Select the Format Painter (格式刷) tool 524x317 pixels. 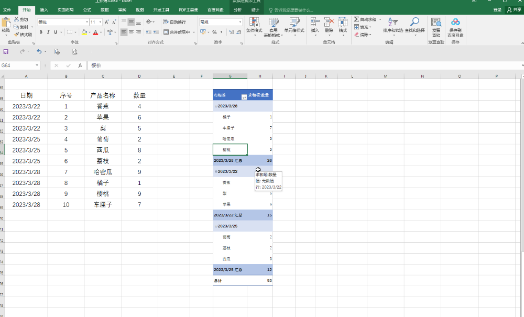[23, 35]
